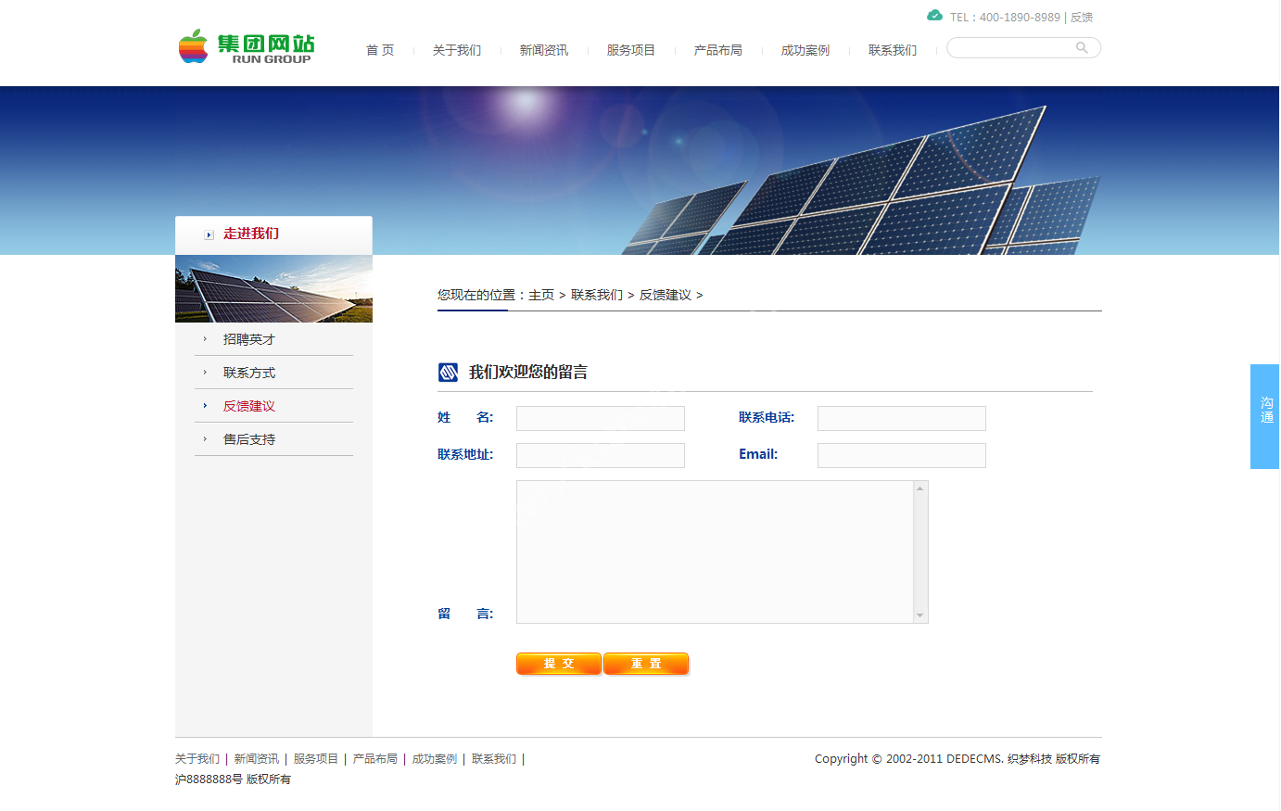The image size is (1281, 811).
Task: Click the 反馈 link in header
Action: click(1082, 18)
